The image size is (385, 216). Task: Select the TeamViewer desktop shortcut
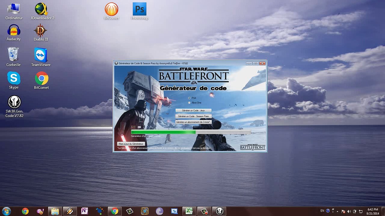[41, 58]
